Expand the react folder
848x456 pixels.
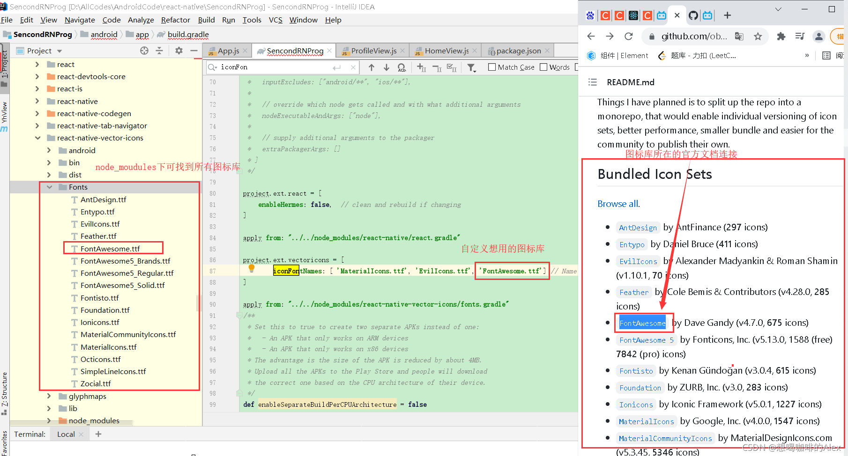[x=37, y=64]
